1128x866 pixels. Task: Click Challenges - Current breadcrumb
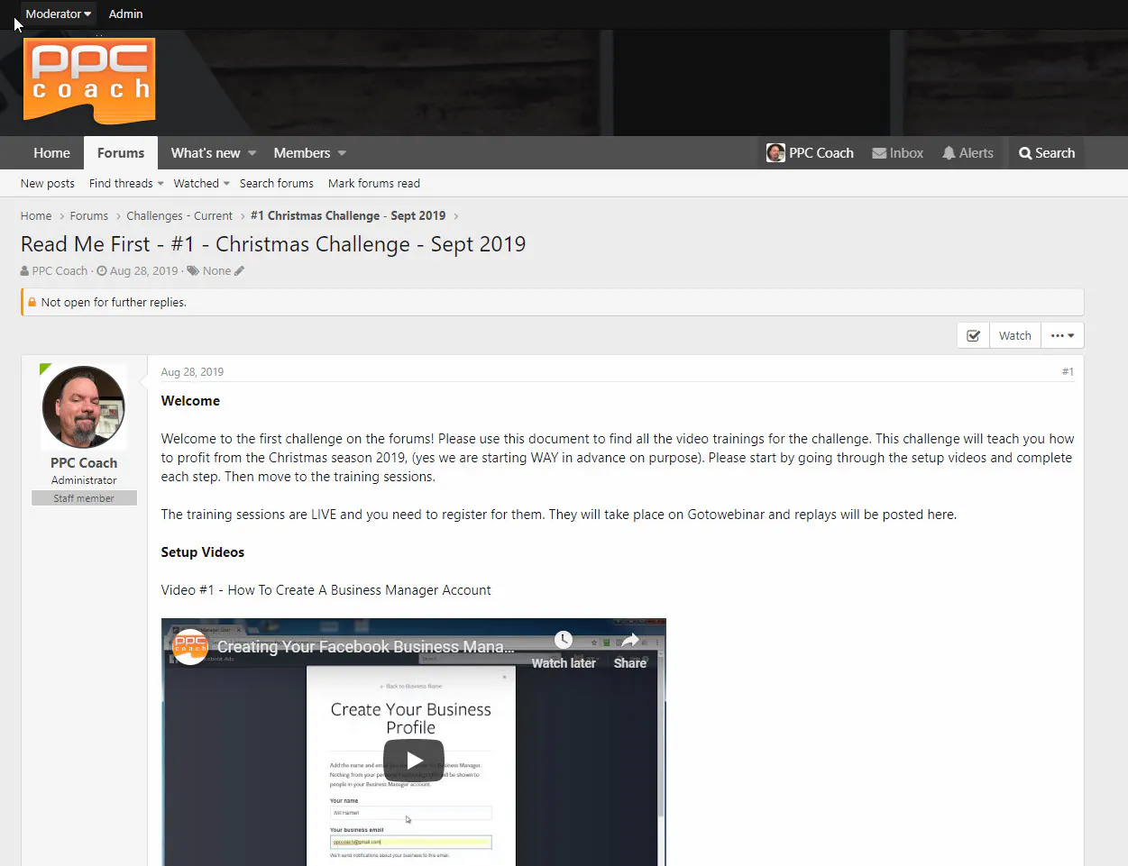click(x=179, y=216)
